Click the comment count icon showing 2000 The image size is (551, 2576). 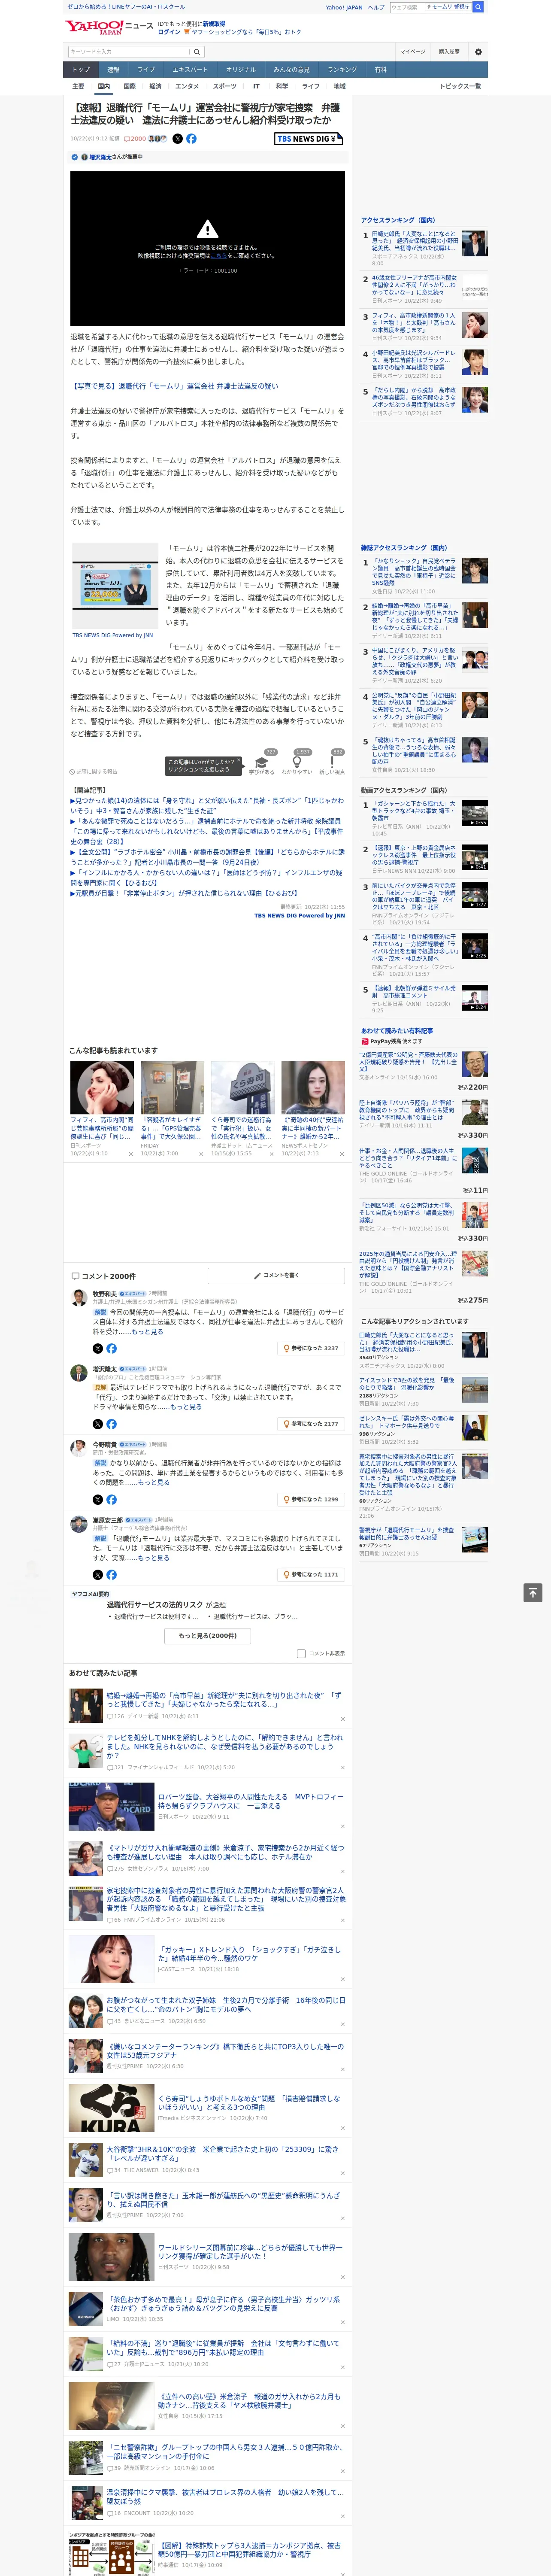click(135, 139)
